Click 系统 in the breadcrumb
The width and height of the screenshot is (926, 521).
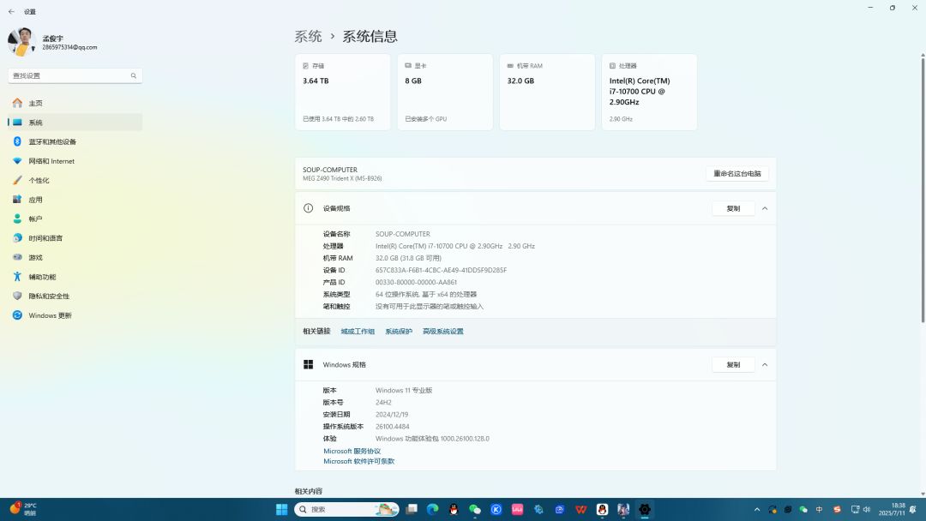pos(309,37)
